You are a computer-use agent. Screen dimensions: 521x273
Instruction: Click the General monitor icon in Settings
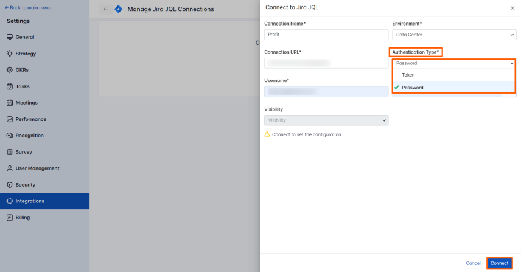[10, 37]
